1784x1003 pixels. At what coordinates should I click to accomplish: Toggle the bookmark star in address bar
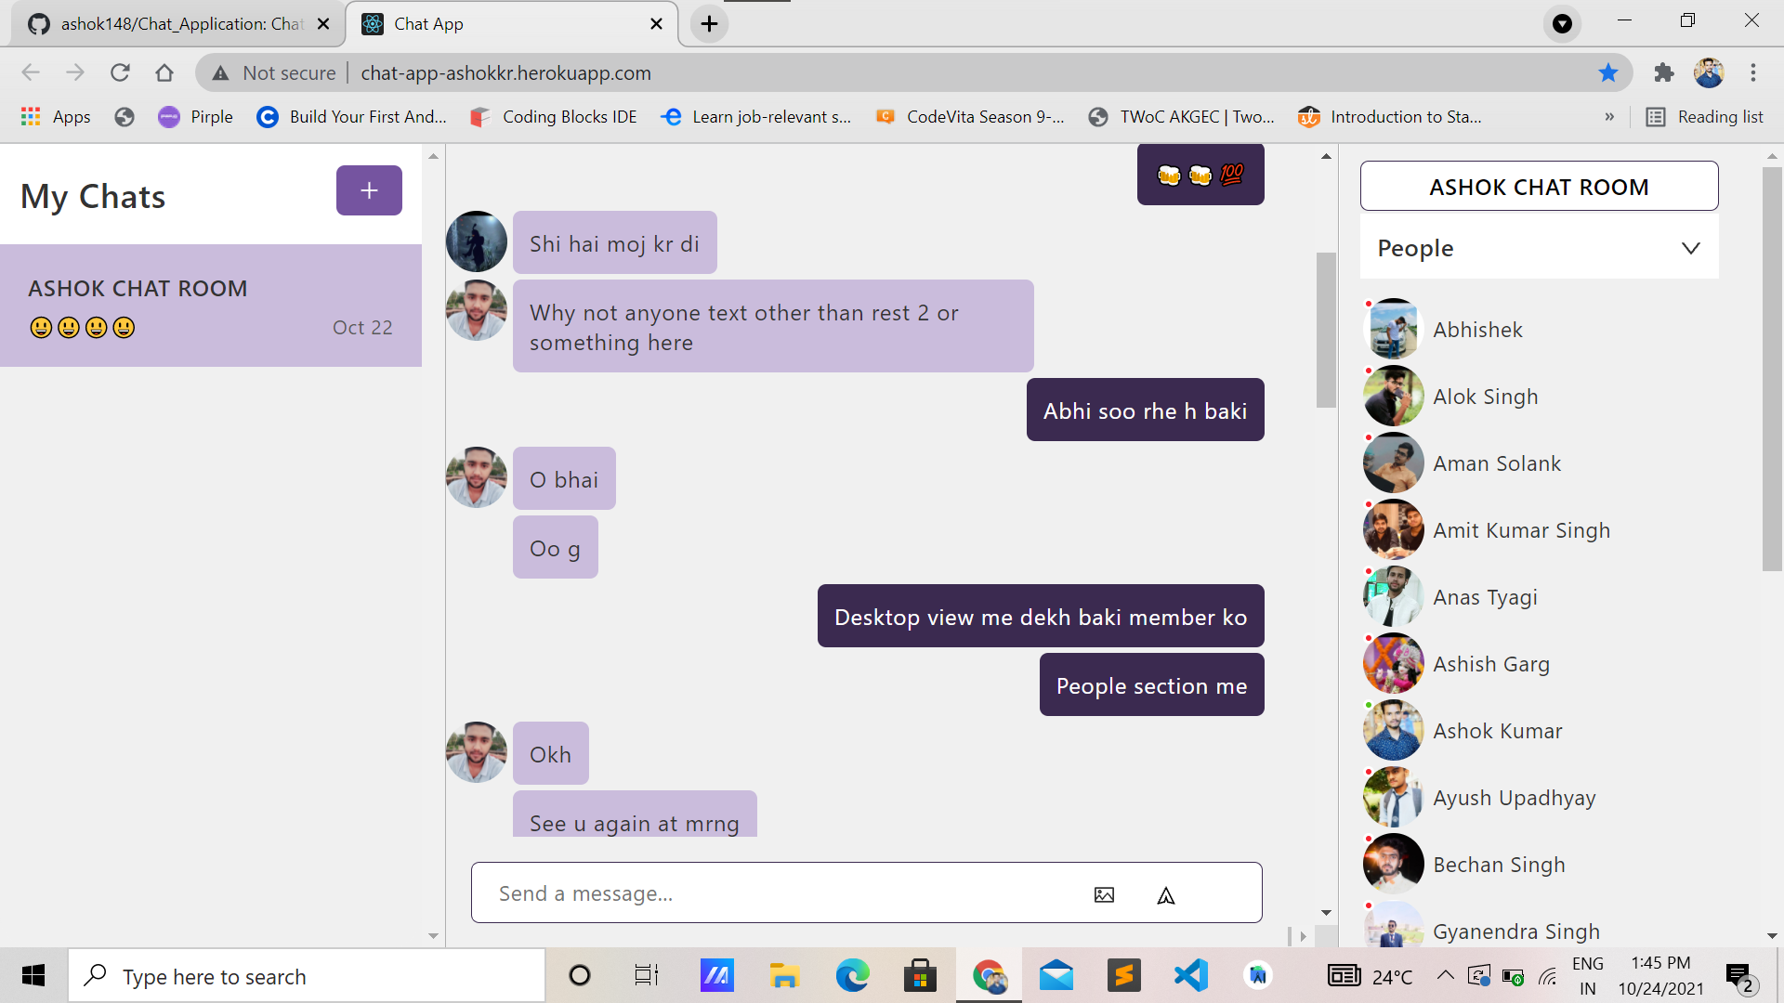(x=1608, y=72)
